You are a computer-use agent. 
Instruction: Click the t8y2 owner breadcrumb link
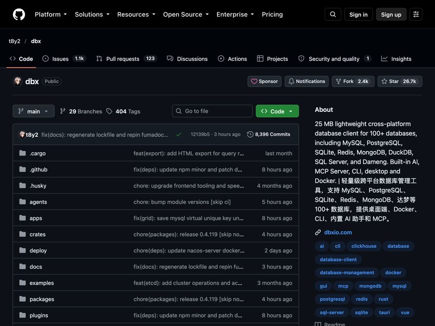[14, 41]
